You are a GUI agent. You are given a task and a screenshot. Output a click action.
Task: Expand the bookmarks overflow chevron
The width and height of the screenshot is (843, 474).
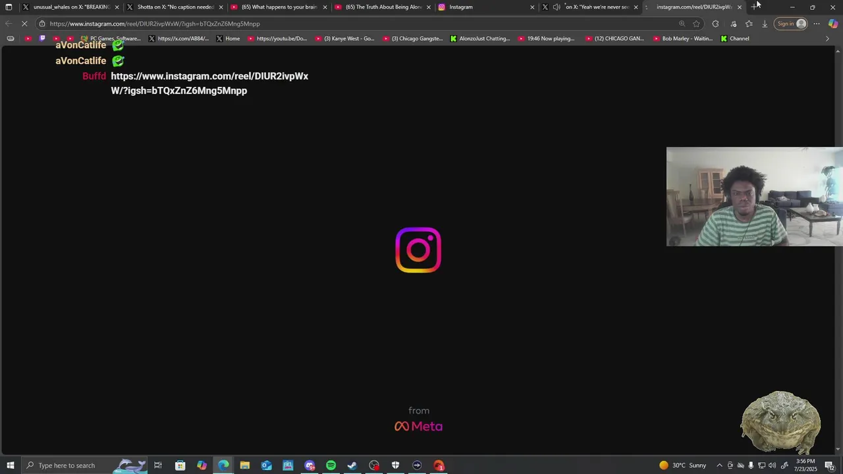coord(827,39)
